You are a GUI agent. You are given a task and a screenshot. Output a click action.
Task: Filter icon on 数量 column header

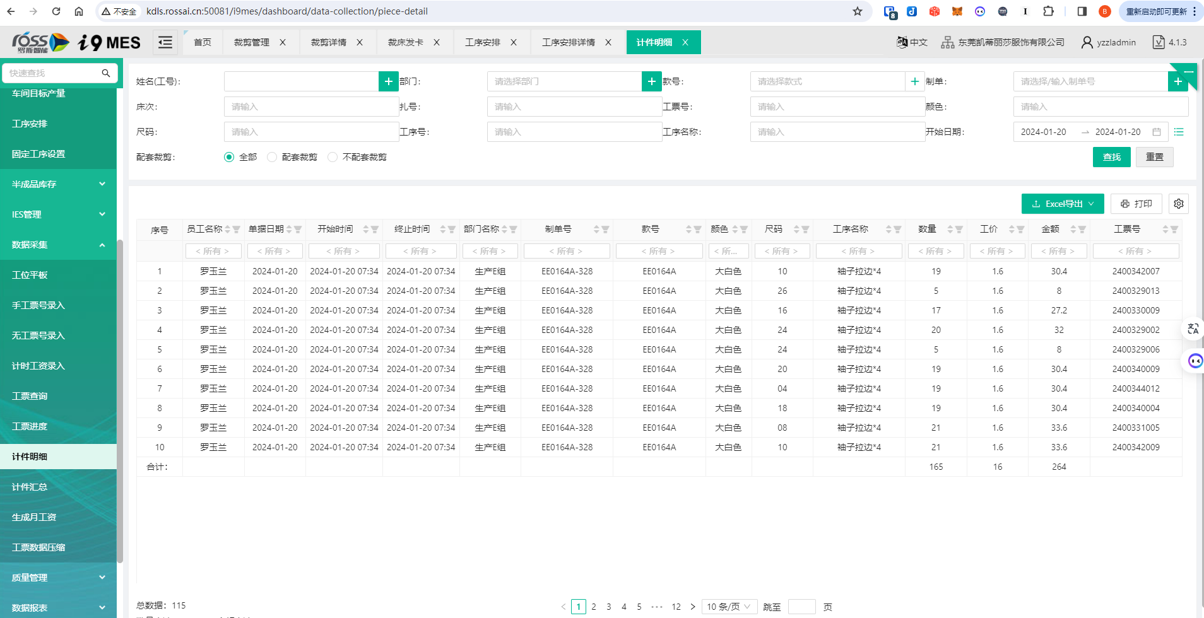coord(959,230)
